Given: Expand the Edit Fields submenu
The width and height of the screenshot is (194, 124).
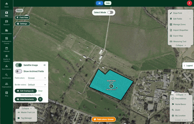Looking at the screenshot, I should 190,19.
